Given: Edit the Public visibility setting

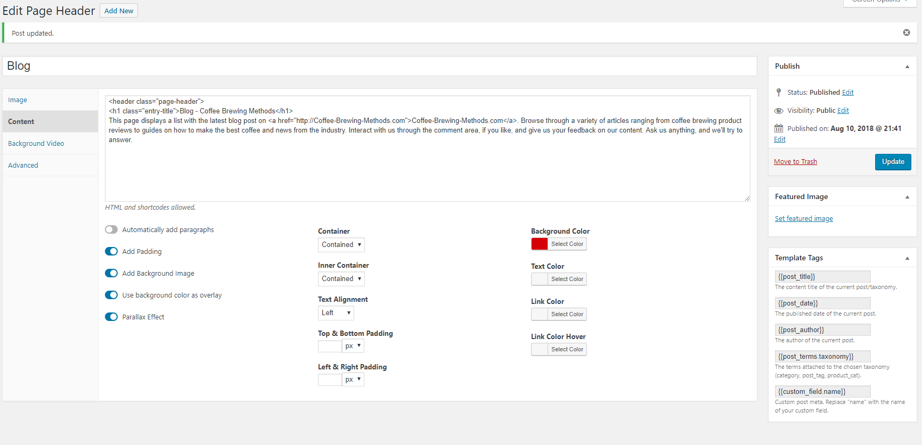Looking at the screenshot, I should pyautogui.click(x=843, y=111).
